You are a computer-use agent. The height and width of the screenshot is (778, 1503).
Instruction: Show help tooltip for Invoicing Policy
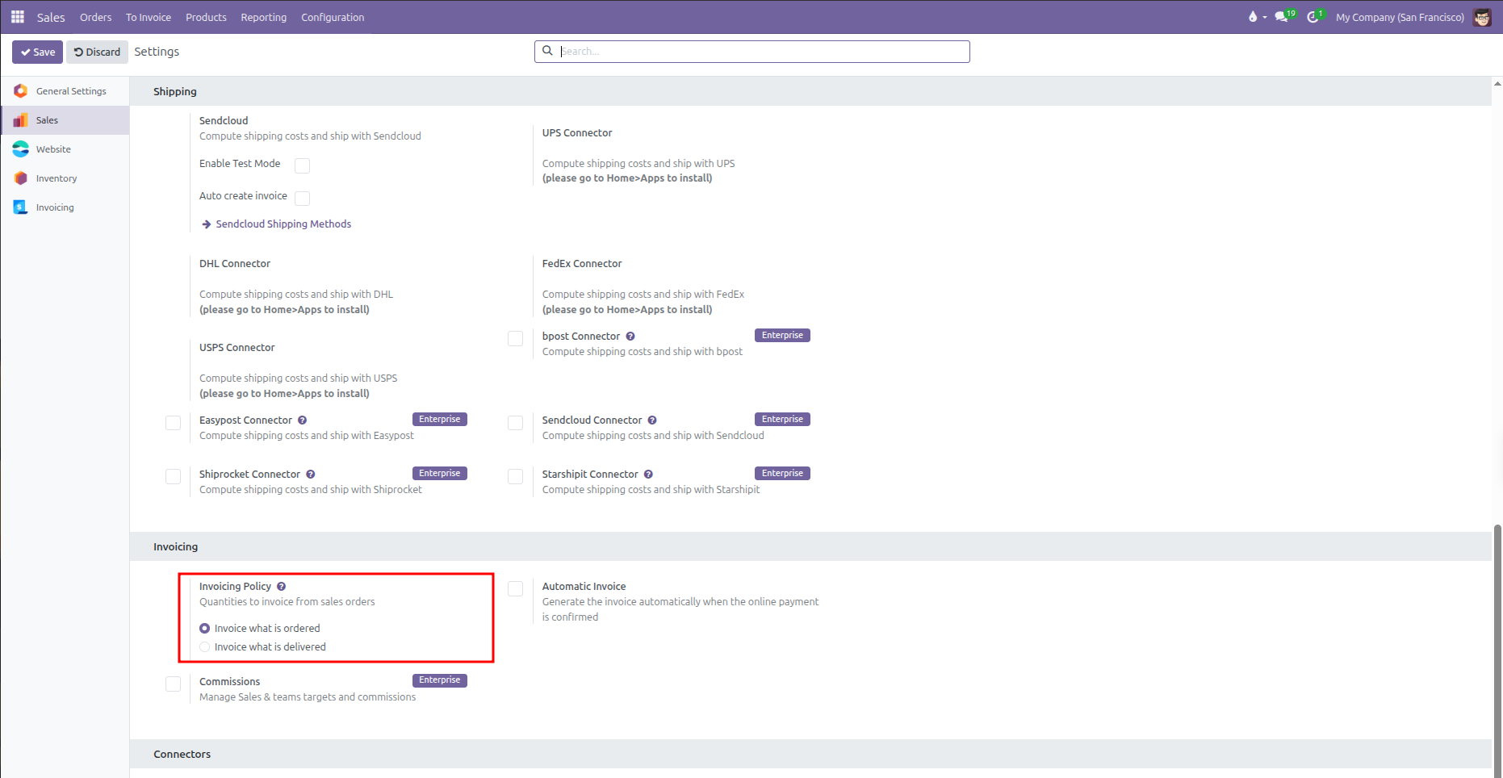coord(282,587)
